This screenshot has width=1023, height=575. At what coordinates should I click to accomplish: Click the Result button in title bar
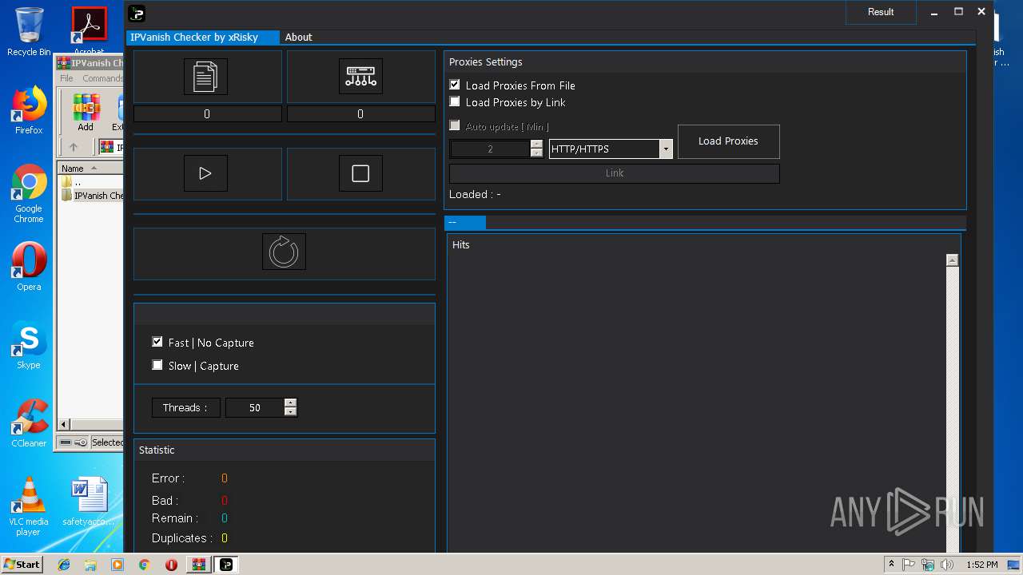tap(881, 12)
